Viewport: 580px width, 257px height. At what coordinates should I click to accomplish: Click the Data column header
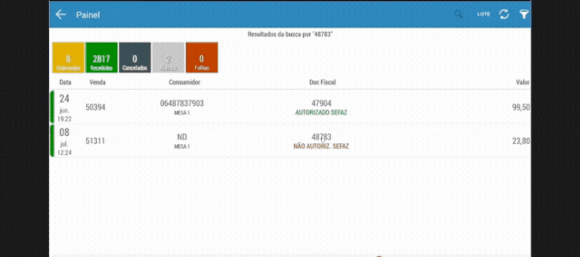(65, 82)
